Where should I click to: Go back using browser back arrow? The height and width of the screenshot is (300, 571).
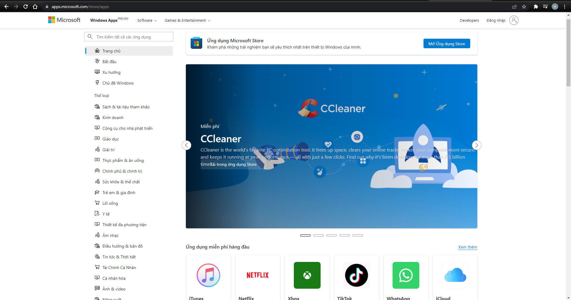(x=7, y=7)
